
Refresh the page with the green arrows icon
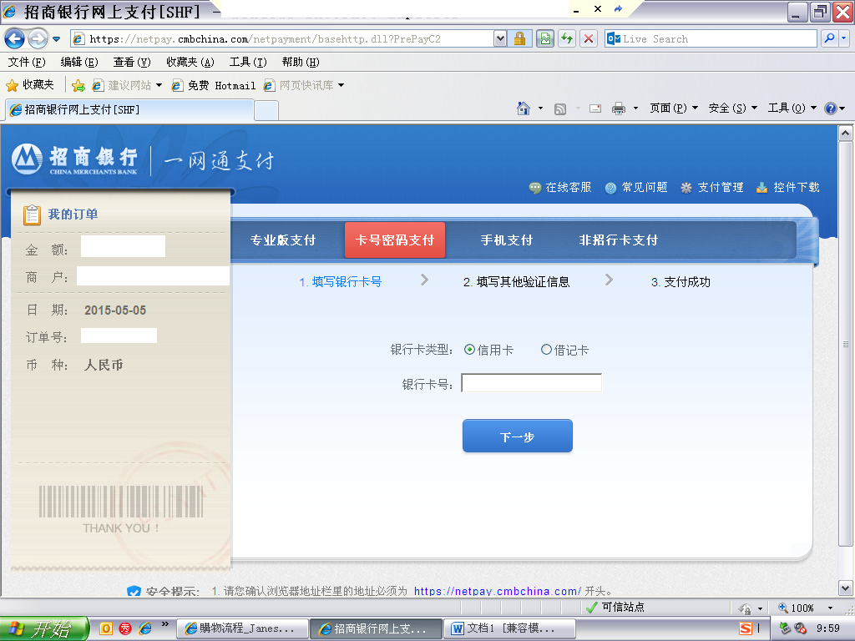coord(567,38)
